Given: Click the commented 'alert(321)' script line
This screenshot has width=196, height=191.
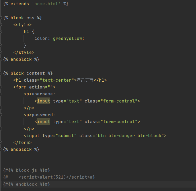Looking at the screenshot, I should click(x=49, y=177).
